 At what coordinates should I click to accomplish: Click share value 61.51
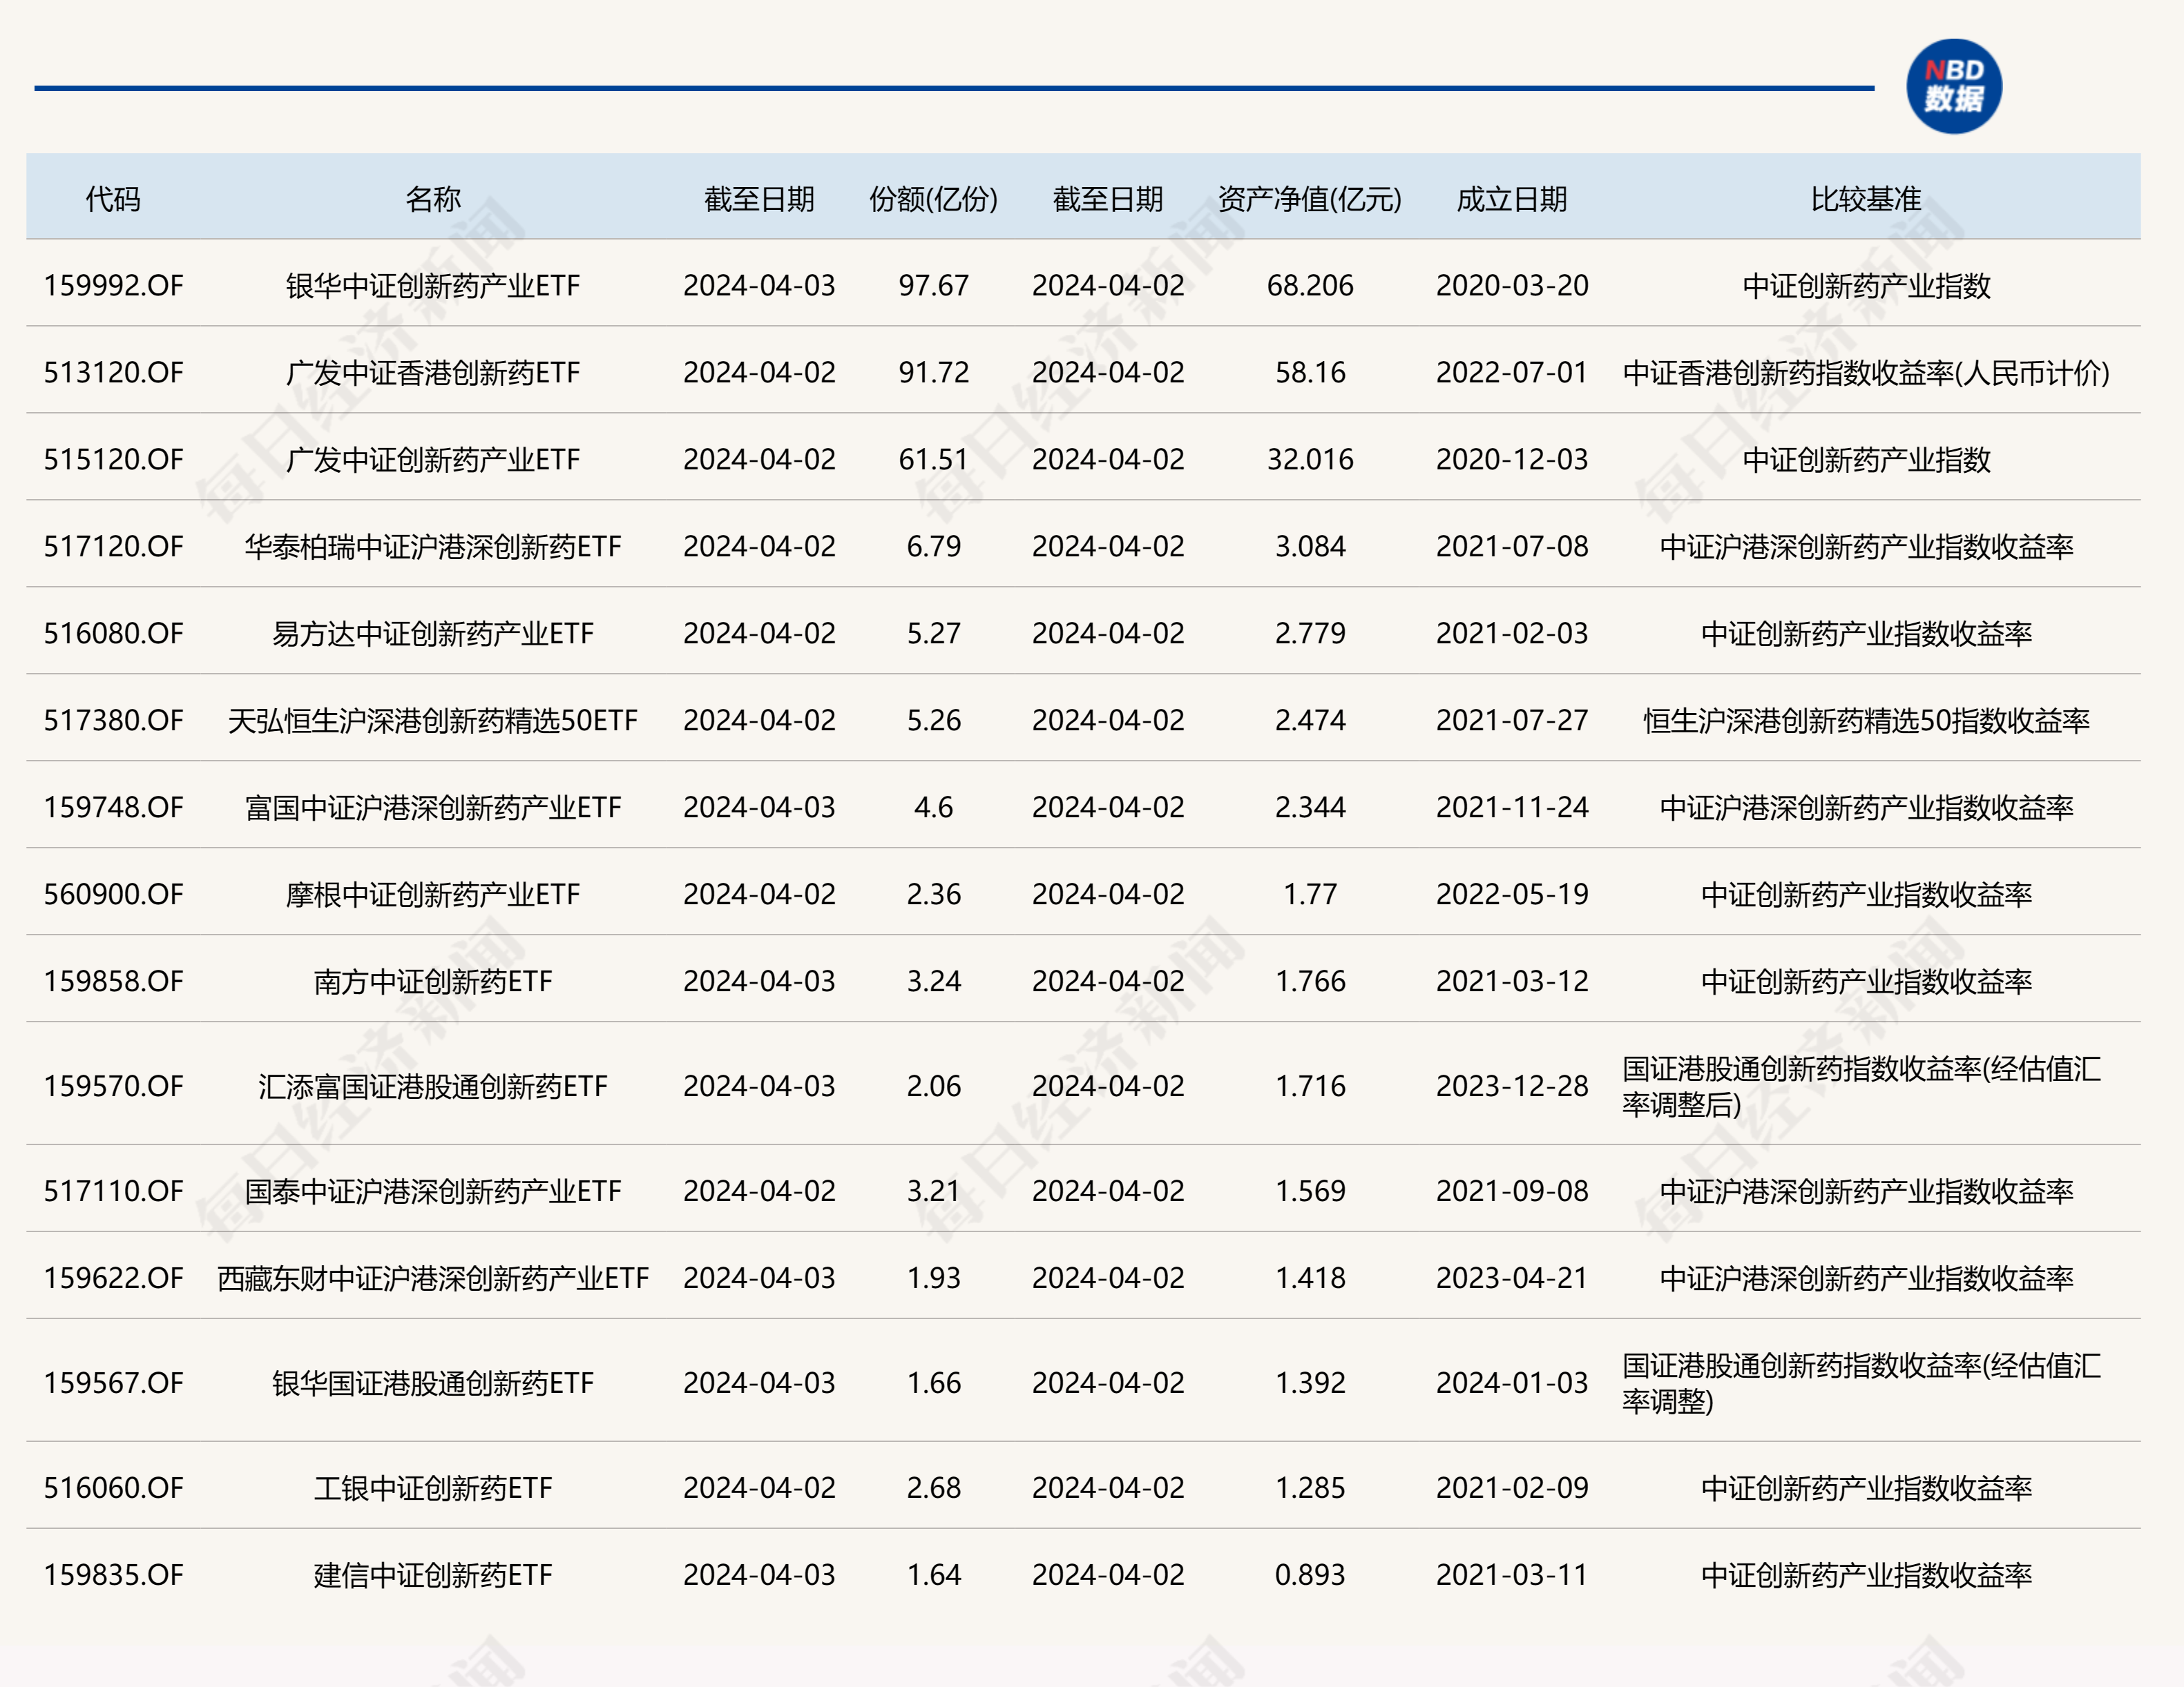click(x=933, y=460)
